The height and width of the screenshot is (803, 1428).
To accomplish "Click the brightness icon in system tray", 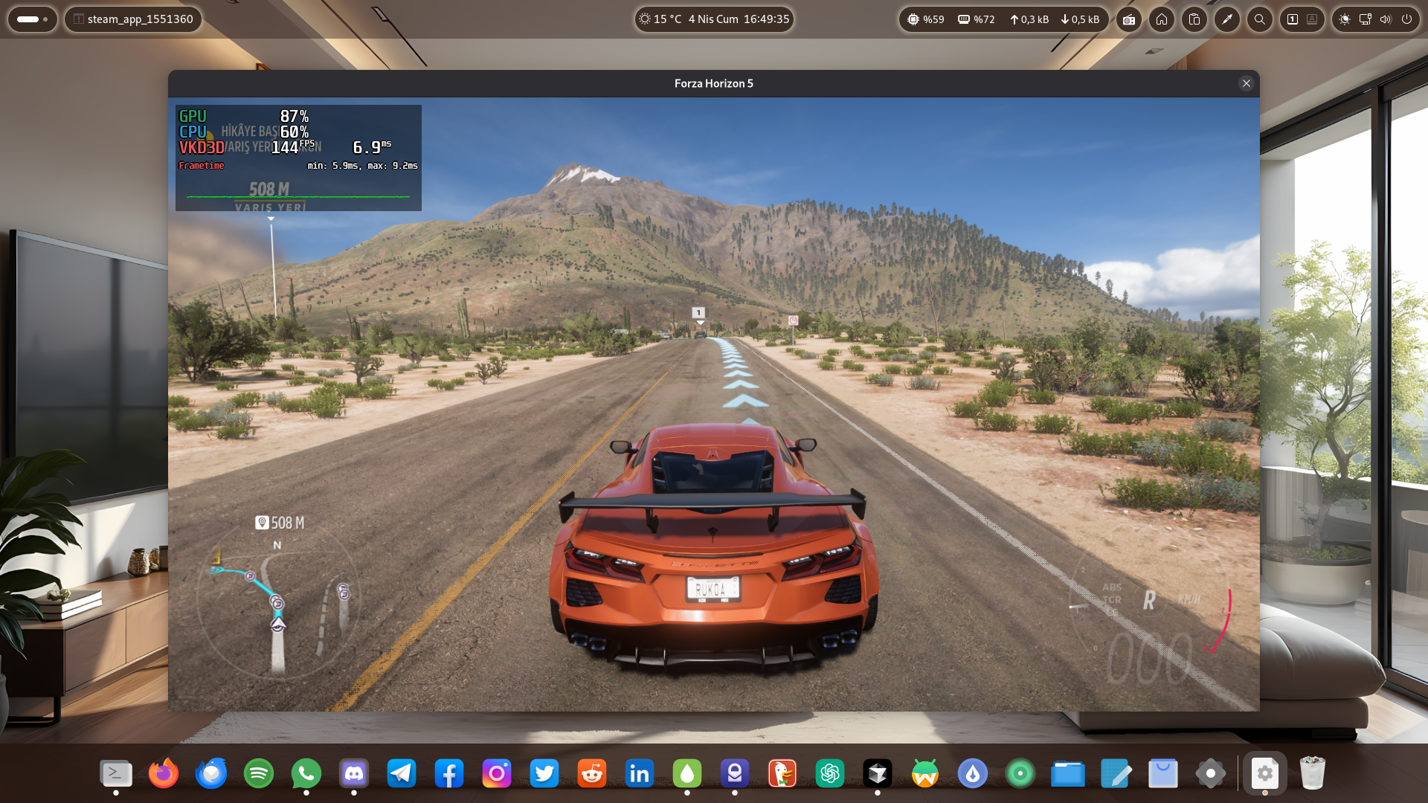I will pos(1345,19).
